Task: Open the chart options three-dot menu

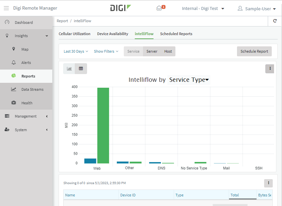Action: [x=270, y=69]
